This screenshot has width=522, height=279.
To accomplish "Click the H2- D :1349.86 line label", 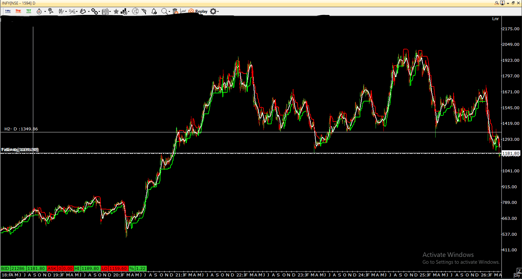I will click(x=21, y=129).
